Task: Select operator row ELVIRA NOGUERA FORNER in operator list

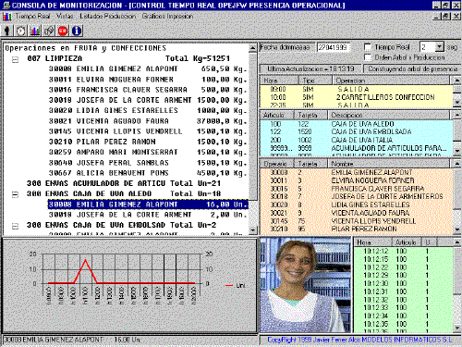Action: click(x=357, y=180)
